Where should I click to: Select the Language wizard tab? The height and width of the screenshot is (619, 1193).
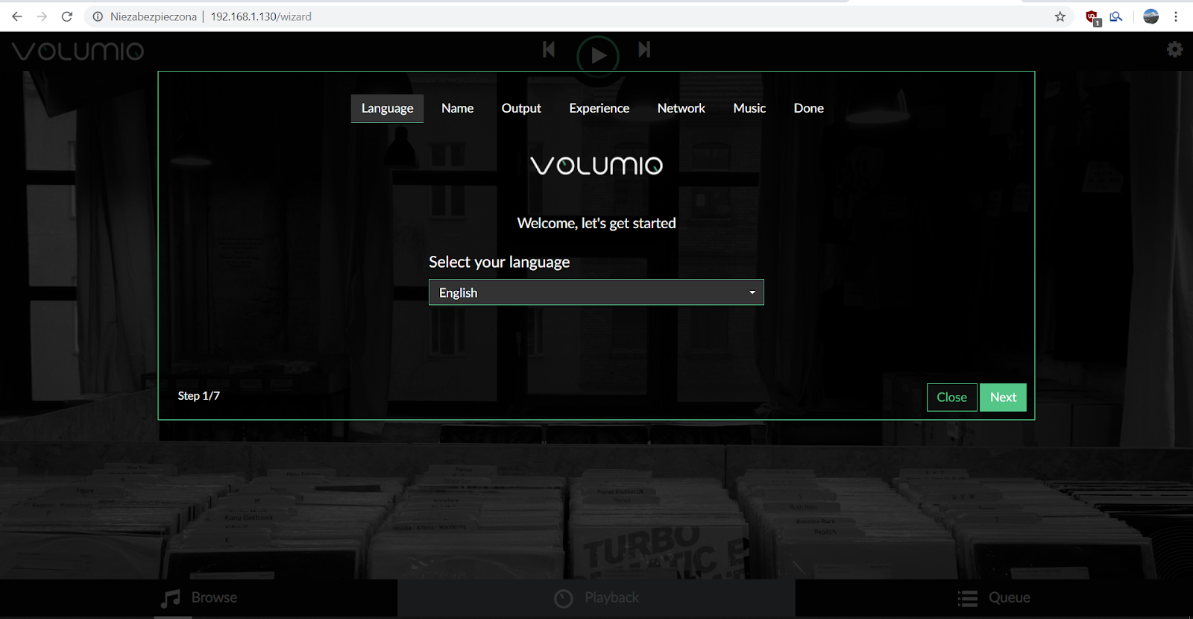pyautogui.click(x=387, y=108)
